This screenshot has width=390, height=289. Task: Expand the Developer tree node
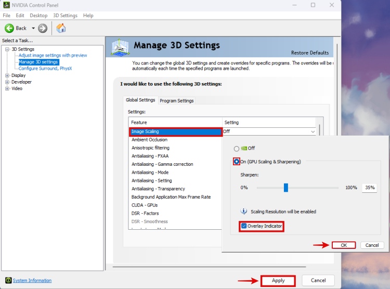(7, 82)
